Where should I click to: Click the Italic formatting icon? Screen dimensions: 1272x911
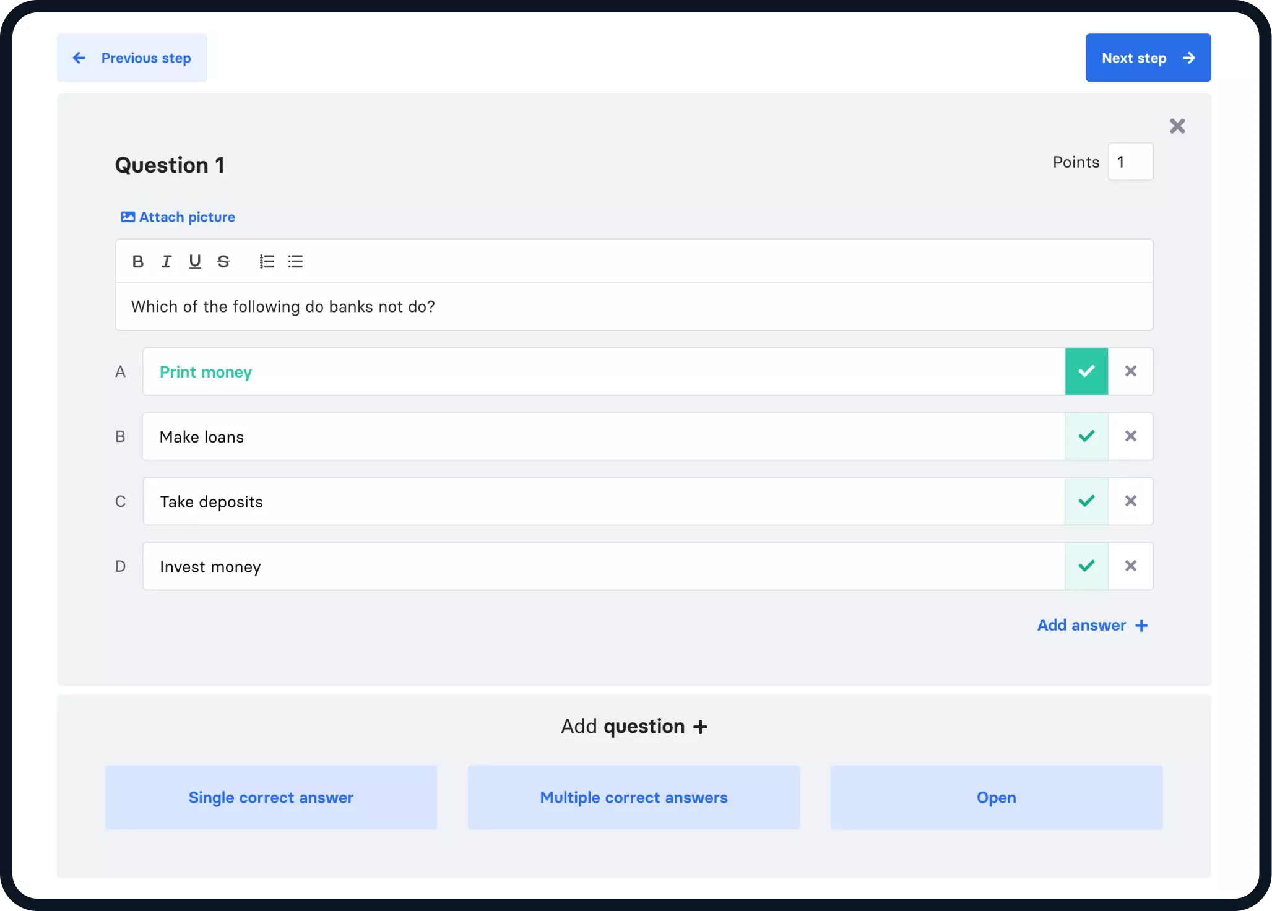pyautogui.click(x=166, y=261)
